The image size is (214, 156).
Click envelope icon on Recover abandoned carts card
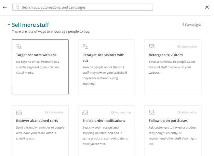[19, 112]
